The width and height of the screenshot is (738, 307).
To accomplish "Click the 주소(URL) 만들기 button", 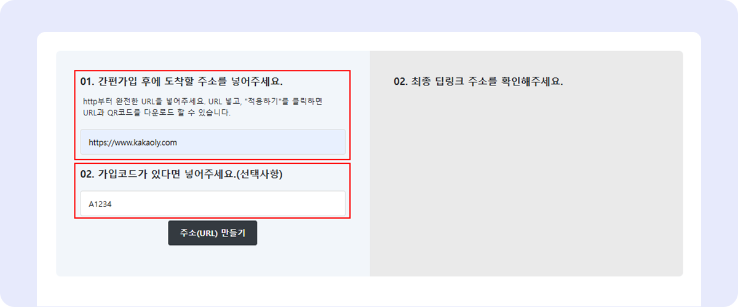I will 213,233.
